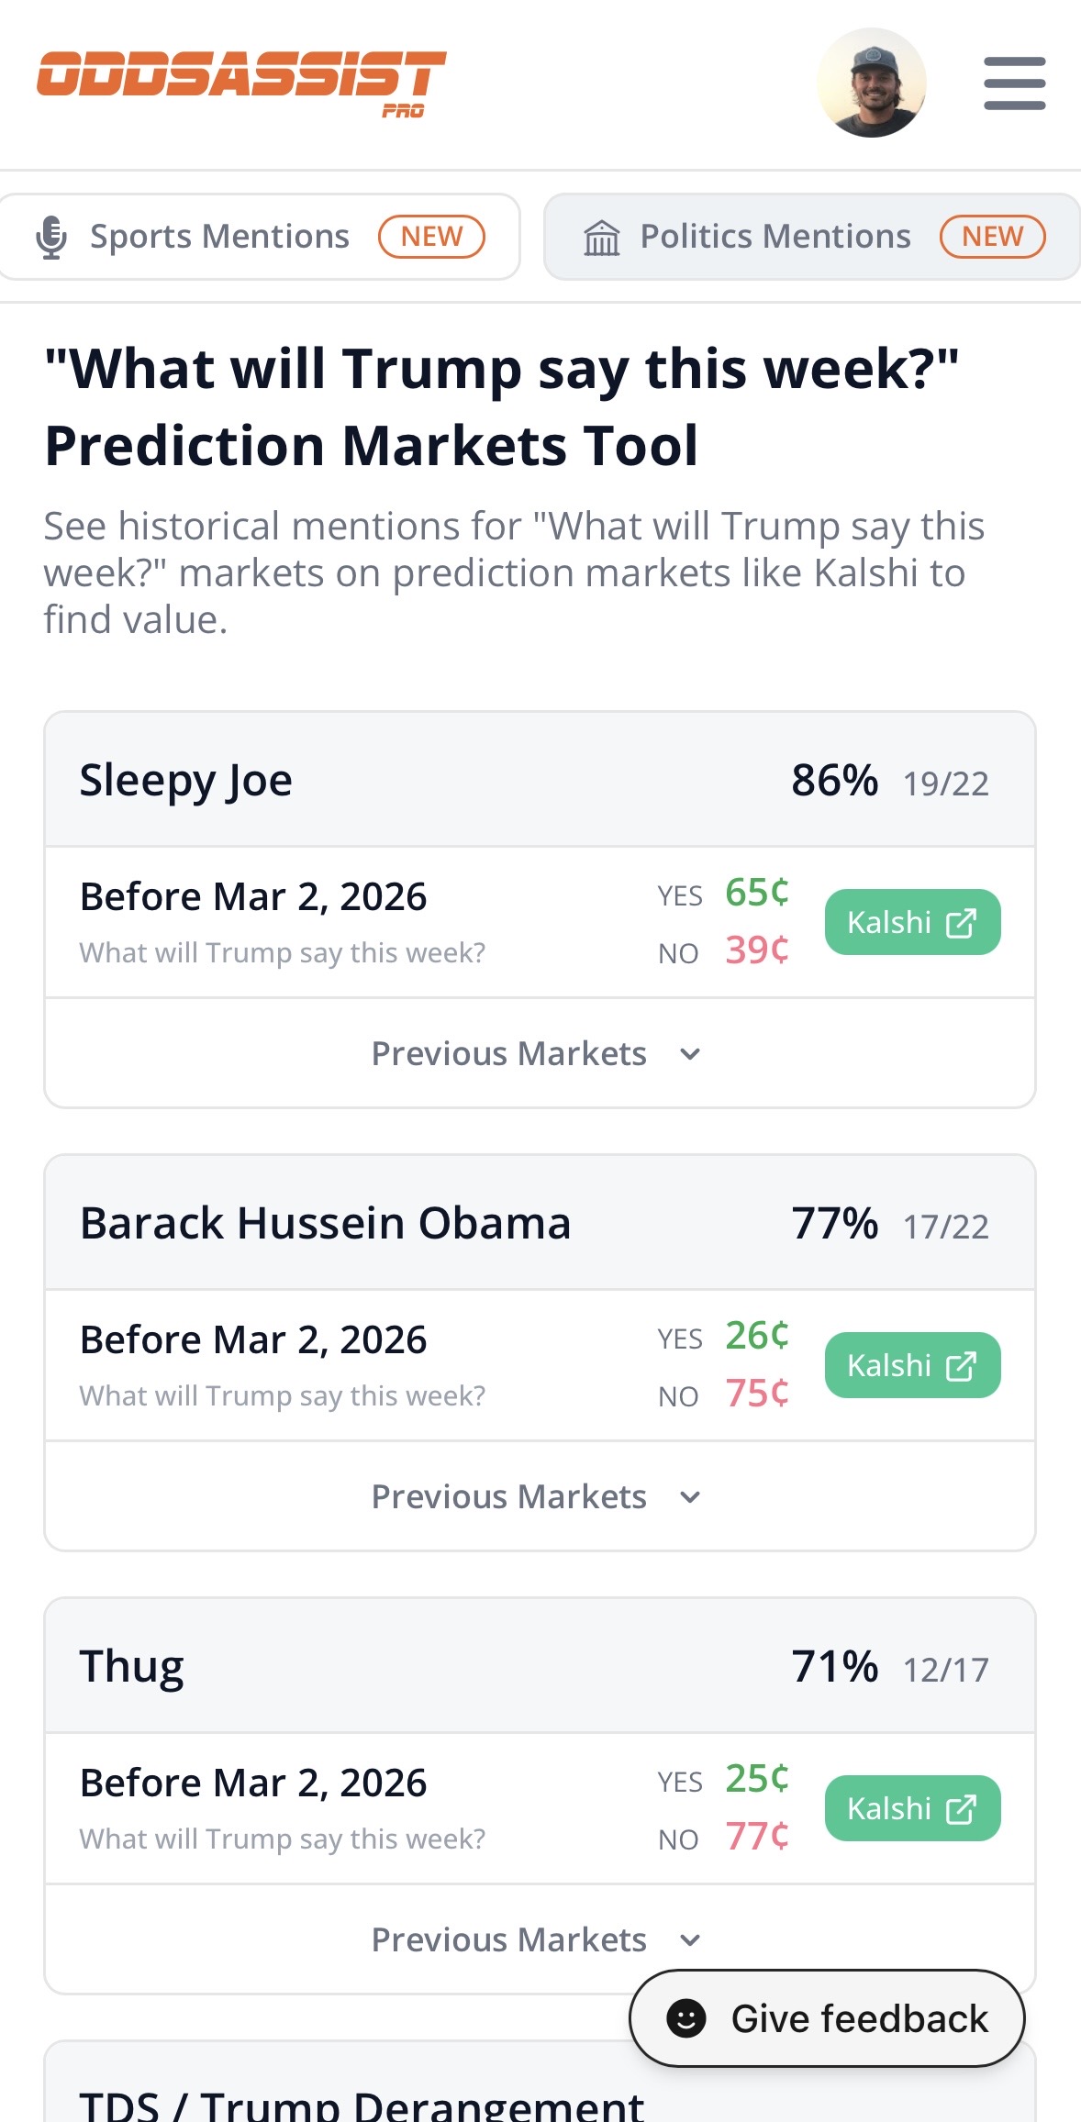Click the microphone icon beside Sports Mentions

point(52,237)
